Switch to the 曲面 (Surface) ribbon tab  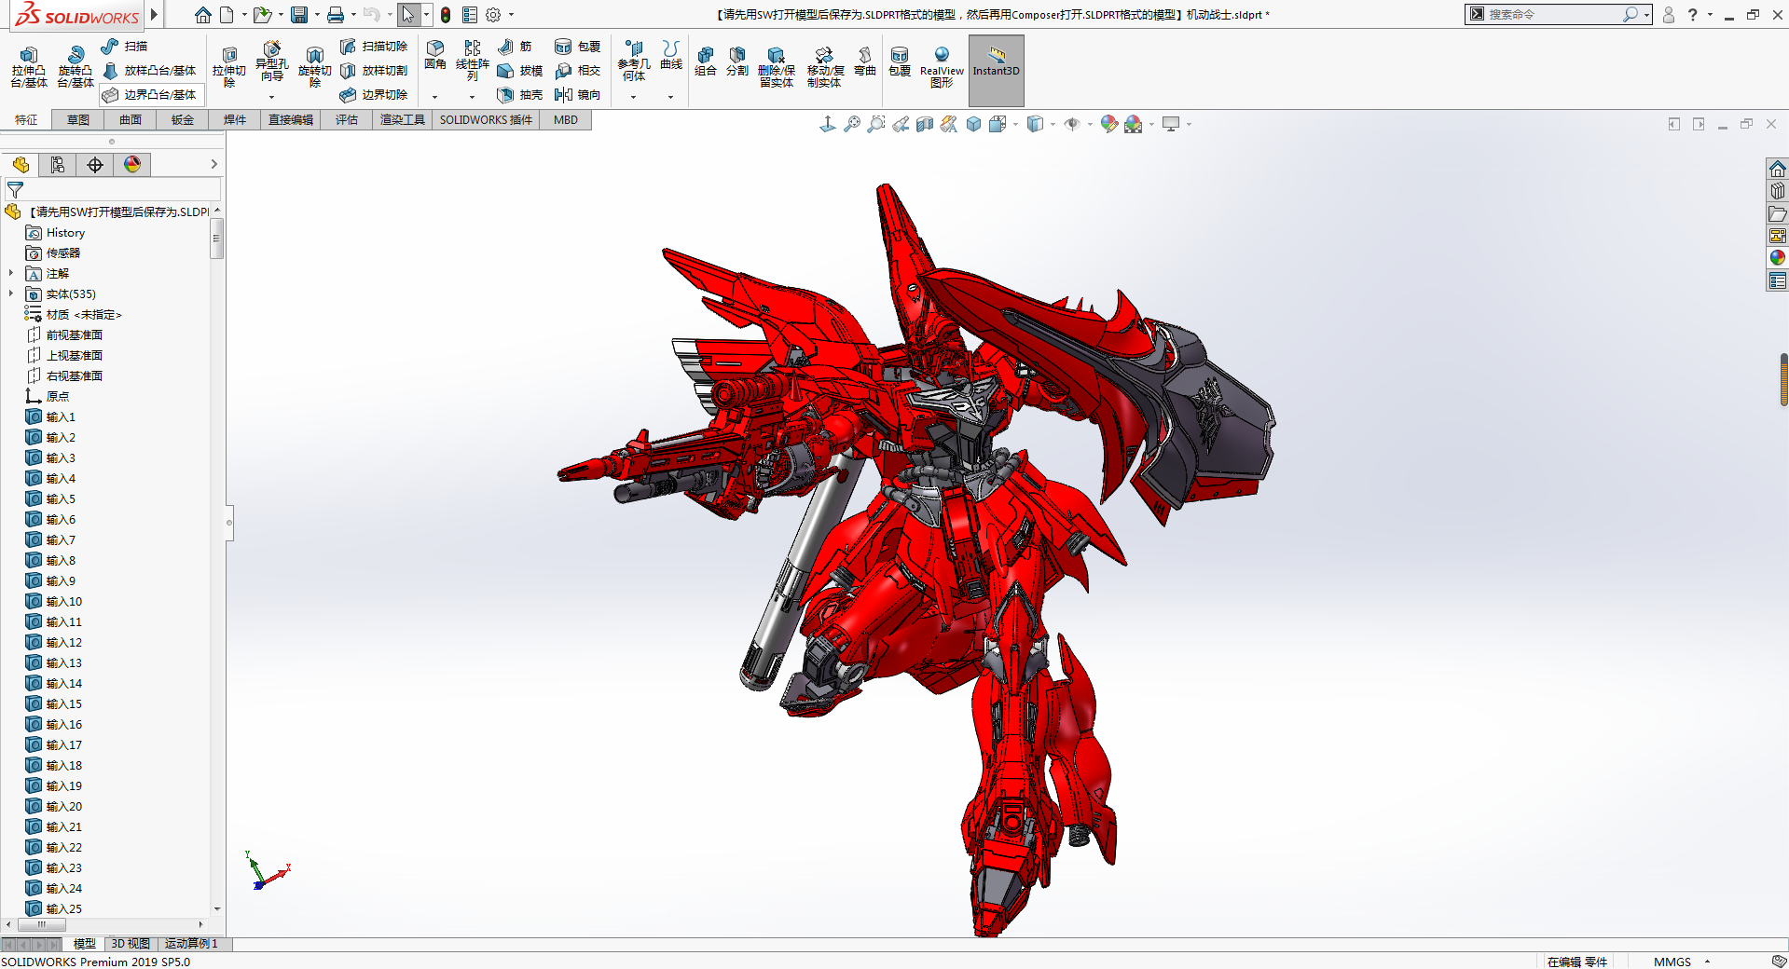click(131, 120)
